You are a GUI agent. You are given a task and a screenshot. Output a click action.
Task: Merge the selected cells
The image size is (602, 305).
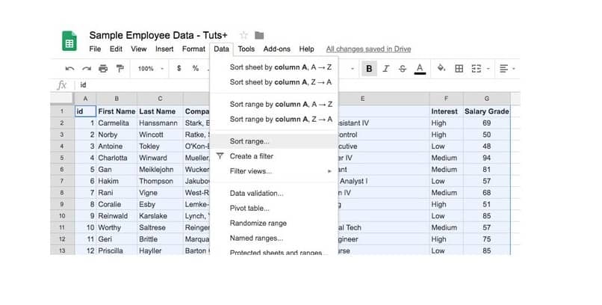pyautogui.click(x=476, y=69)
